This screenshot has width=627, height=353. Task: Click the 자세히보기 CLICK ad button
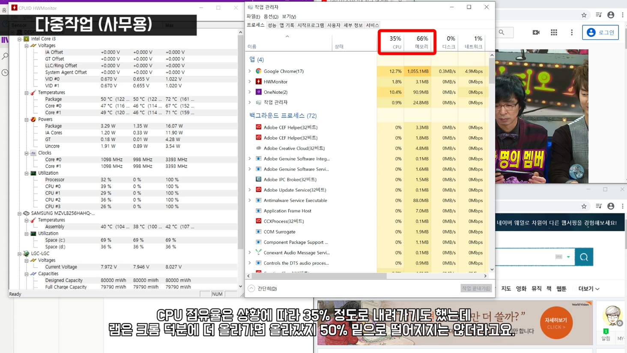point(556,323)
